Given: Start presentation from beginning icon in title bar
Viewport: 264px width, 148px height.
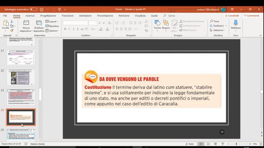Looking at the screenshot, I should coord(59,9).
